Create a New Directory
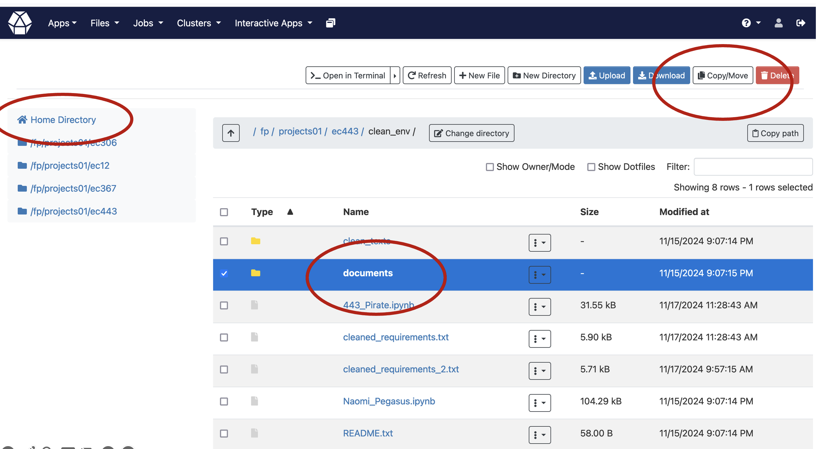 (544, 75)
